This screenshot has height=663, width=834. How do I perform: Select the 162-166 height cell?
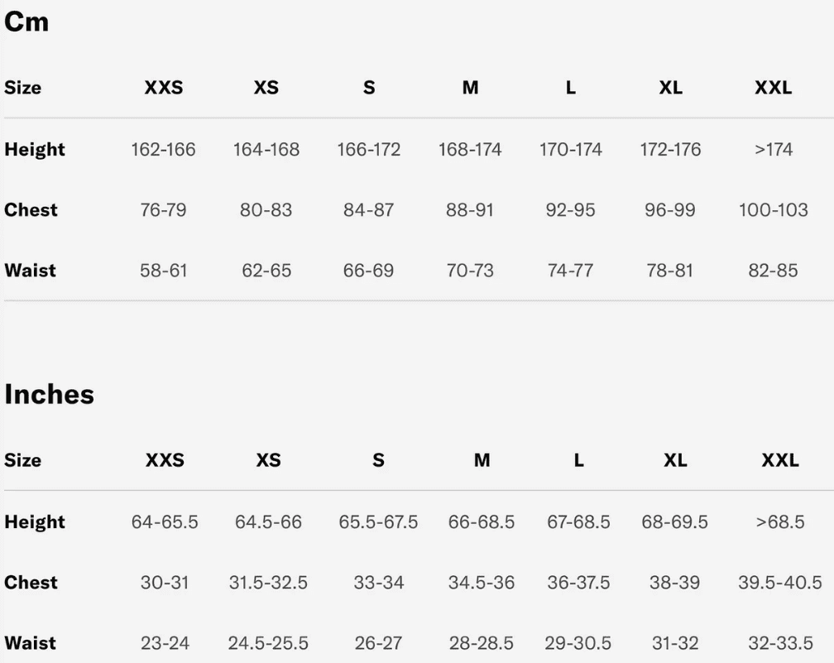(x=163, y=150)
